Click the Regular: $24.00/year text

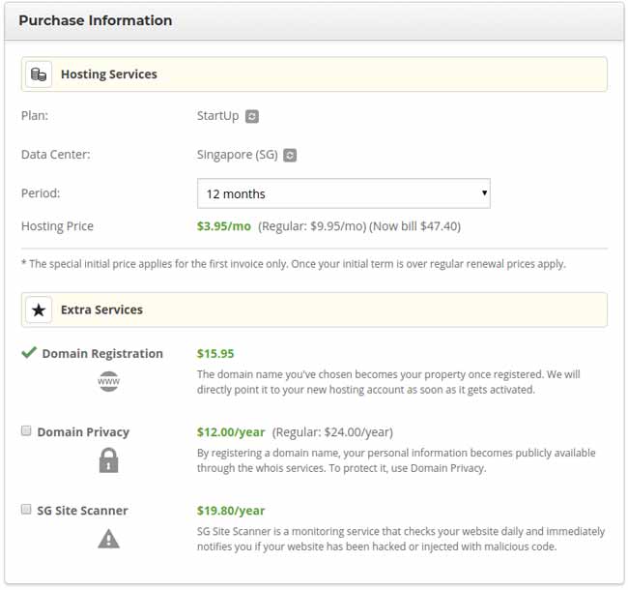coord(332,432)
